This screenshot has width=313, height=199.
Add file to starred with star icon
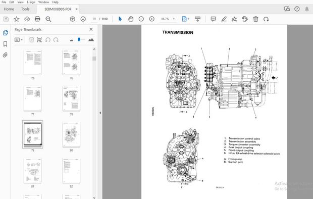[17, 19]
